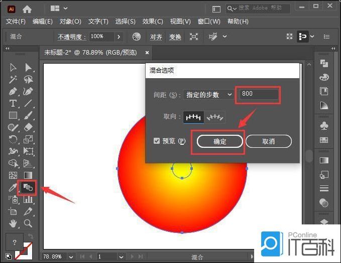Select align to path orientation
This screenshot has height=263, width=341.
click(x=214, y=117)
